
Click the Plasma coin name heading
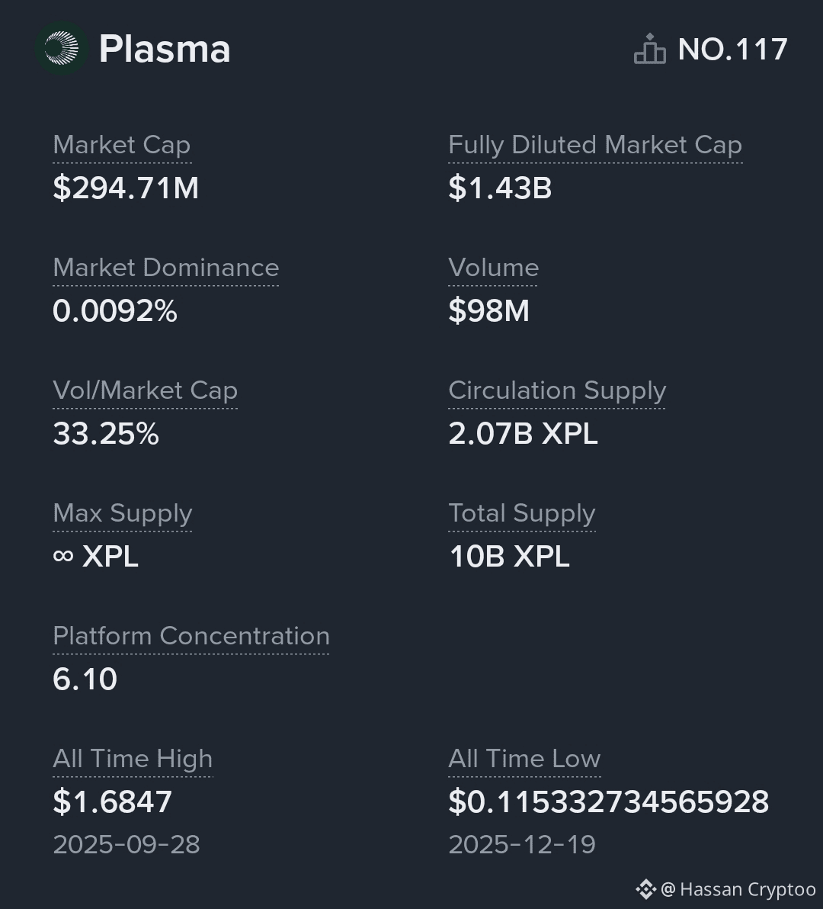pos(165,50)
